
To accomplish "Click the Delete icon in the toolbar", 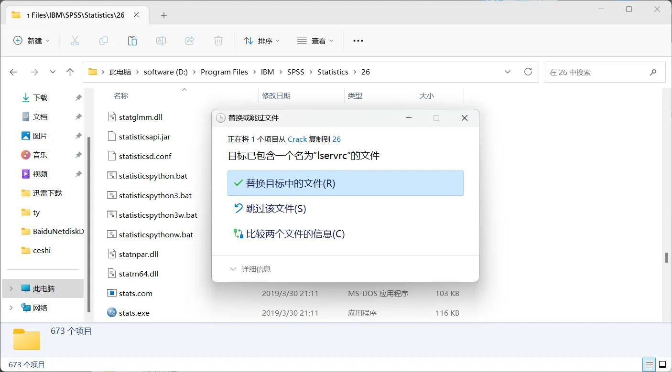I will (x=218, y=41).
